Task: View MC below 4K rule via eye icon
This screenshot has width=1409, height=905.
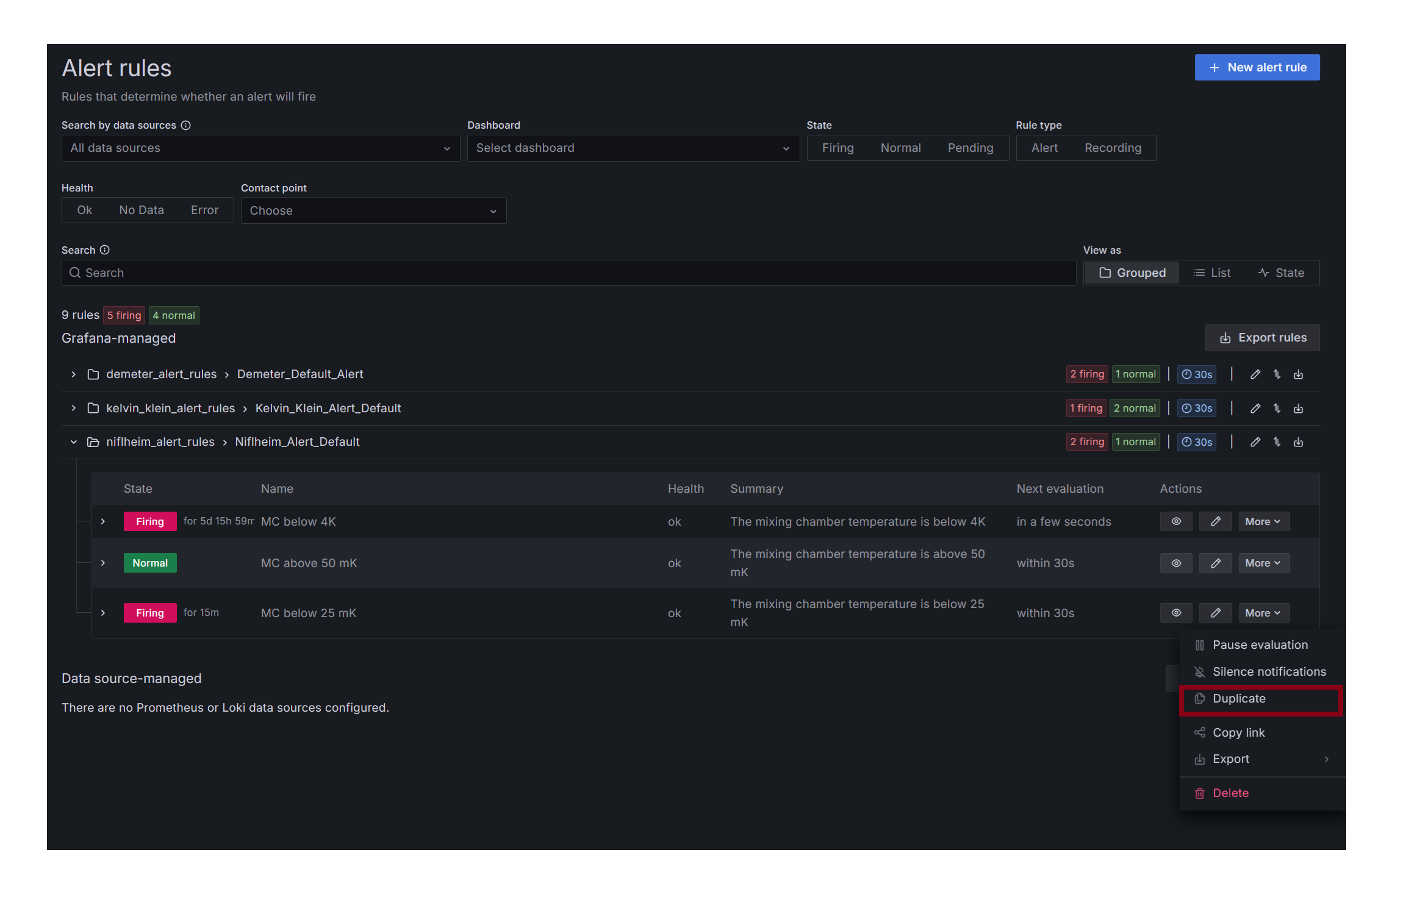Action: pyautogui.click(x=1175, y=521)
